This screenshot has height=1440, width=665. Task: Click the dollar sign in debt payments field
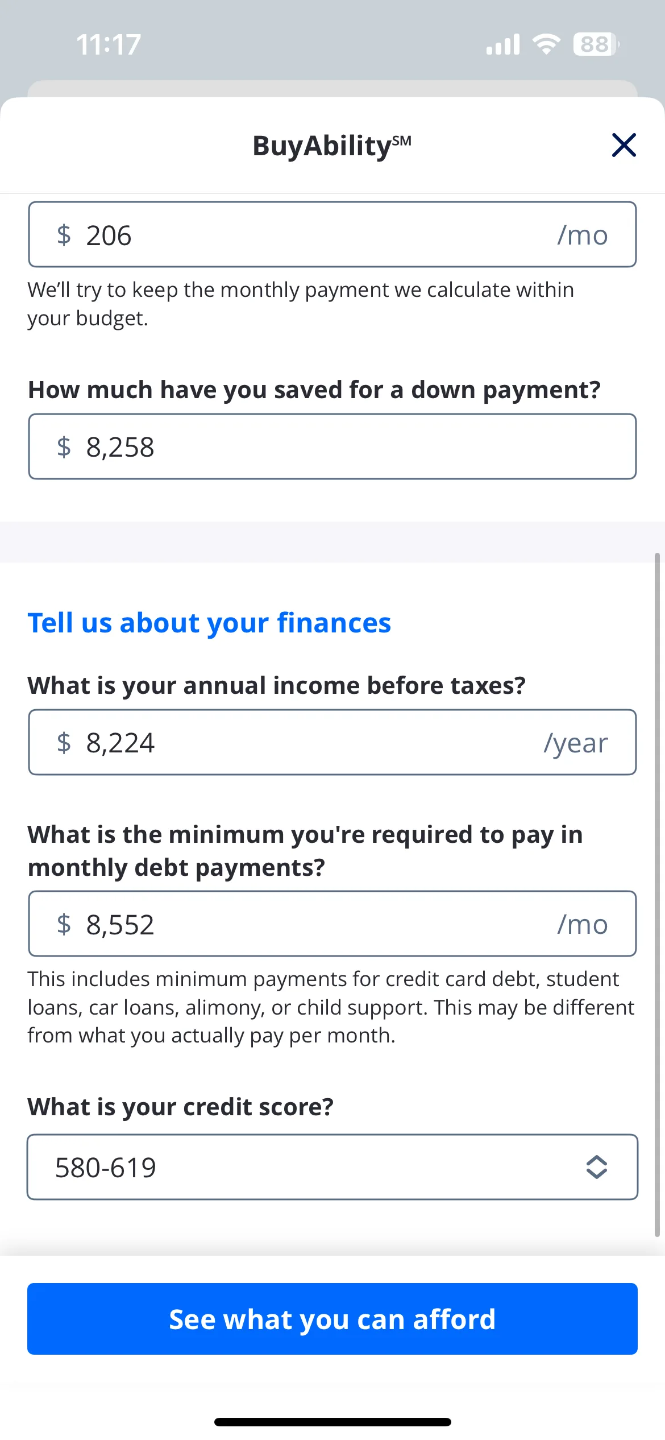coord(64,924)
